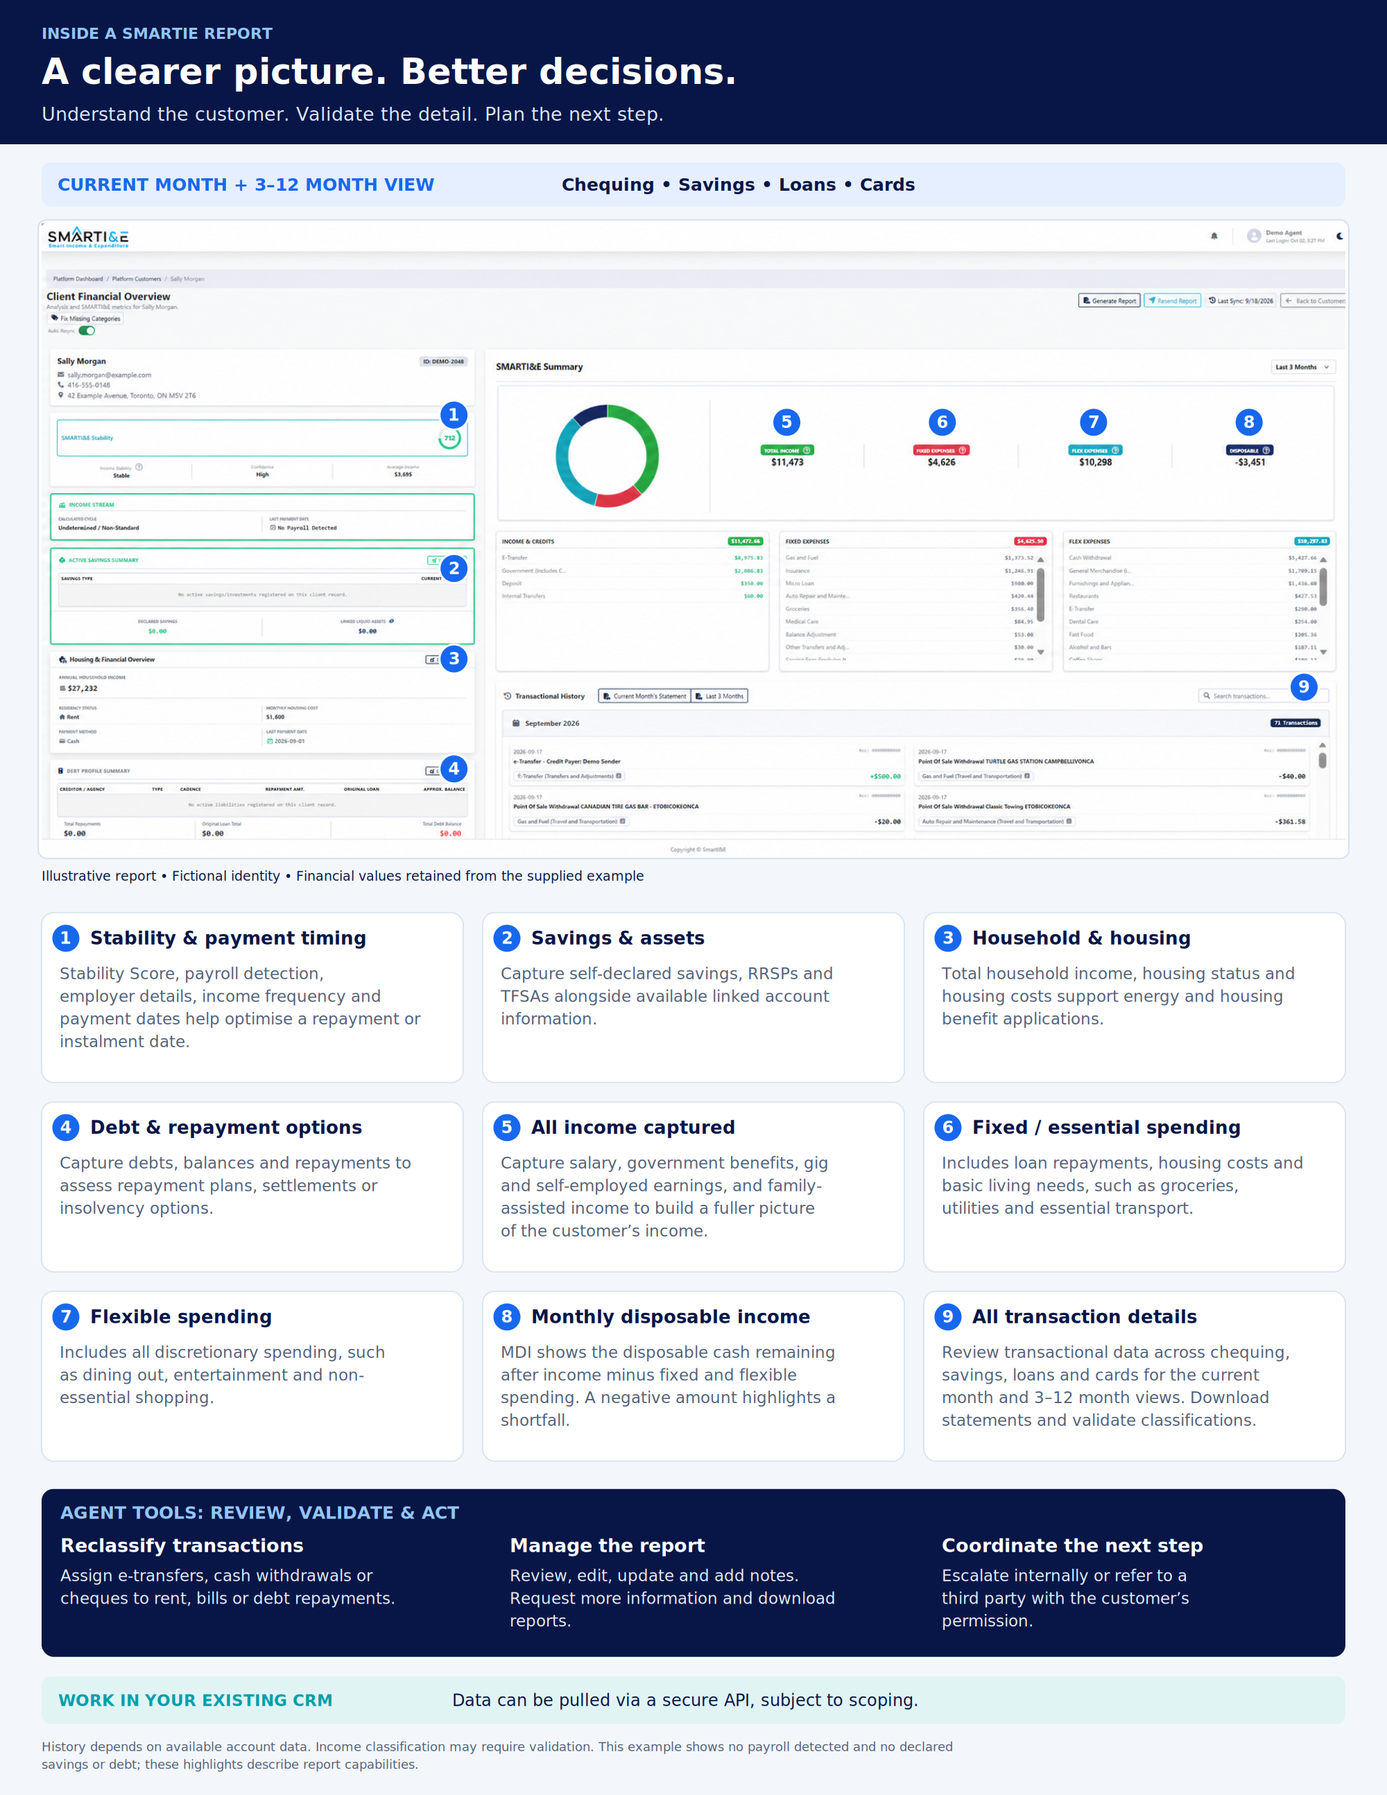This screenshot has width=1387, height=1795.
Task: Click the Cash Withdrawal flex expense row
Action: pos(1192,558)
